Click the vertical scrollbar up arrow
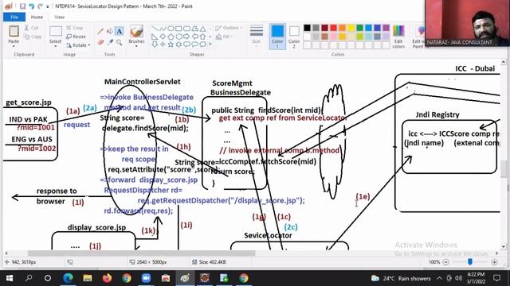This screenshot has width=510, height=286. pyautogui.click(x=503, y=62)
